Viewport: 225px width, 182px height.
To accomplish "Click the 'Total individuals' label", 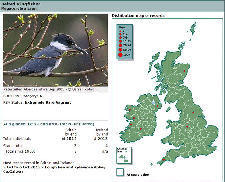I will (x=17, y=139).
